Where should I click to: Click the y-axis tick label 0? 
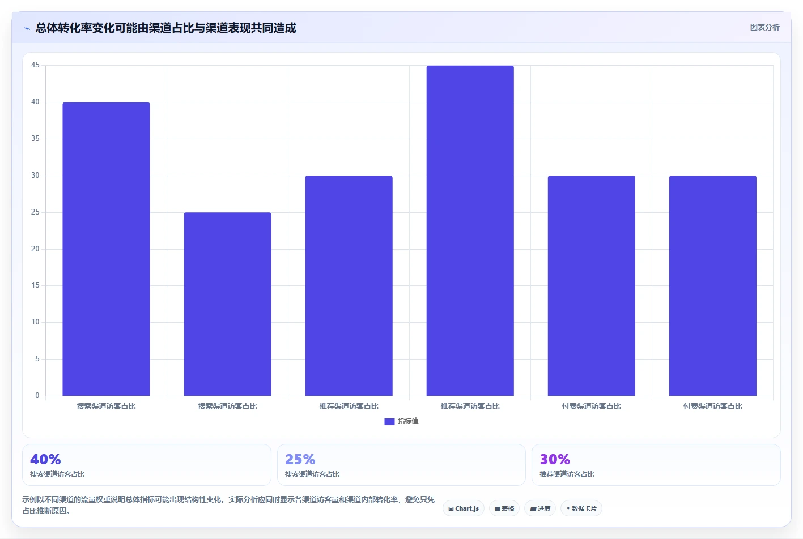(37, 396)
